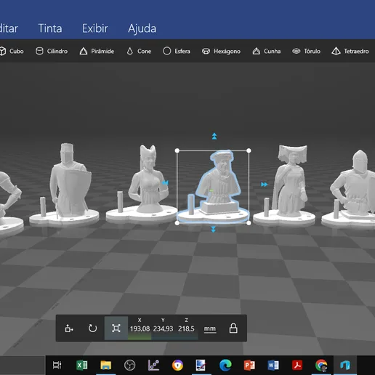Open the Exibir menu

(x=95, y=28)
